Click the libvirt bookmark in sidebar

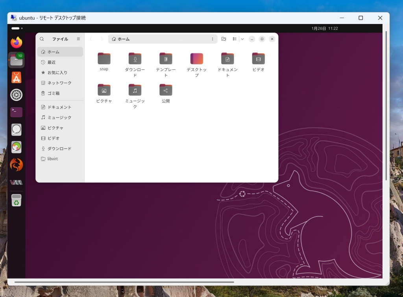pos(52,159)
